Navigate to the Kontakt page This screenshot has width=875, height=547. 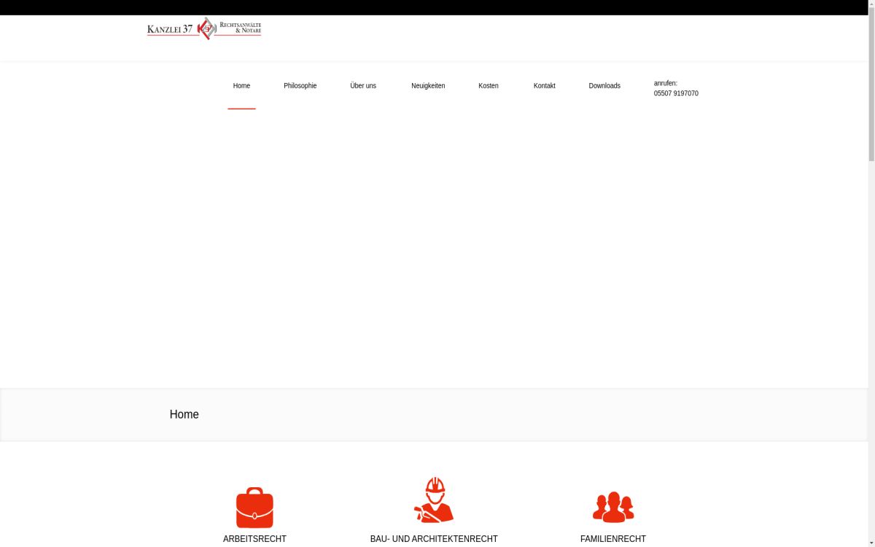click(544, 85)
